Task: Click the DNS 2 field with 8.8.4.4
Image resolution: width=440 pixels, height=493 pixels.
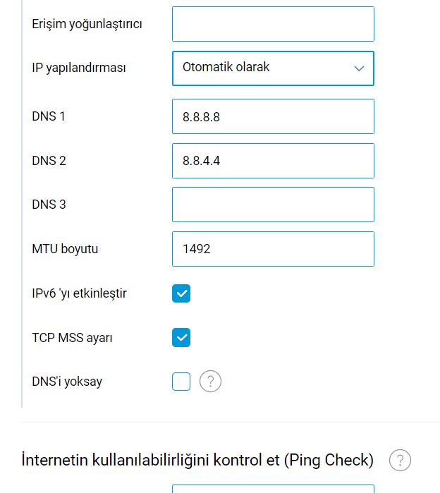Action: [x=273, y=161]
